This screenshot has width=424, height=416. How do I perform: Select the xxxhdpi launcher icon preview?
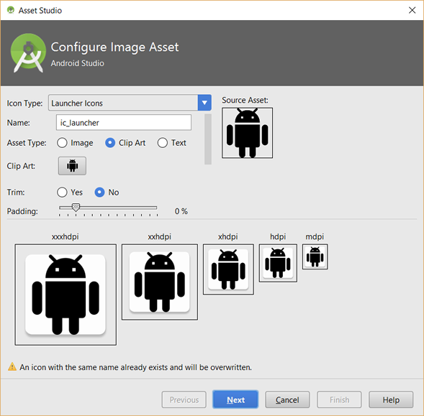click(x=66, y=295)
